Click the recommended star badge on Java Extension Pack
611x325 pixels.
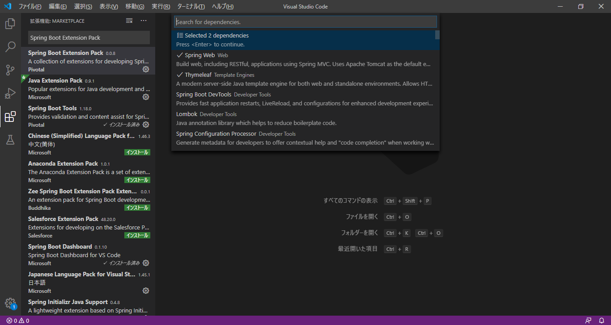pyautogui.click(x=24, y=78)
